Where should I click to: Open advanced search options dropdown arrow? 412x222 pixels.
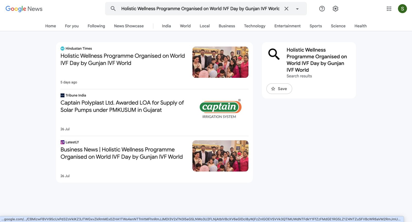(297, 9)
